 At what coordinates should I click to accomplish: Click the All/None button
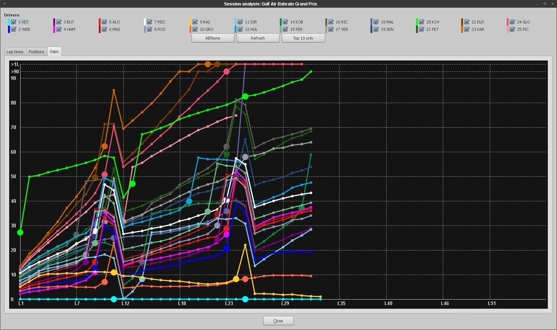click(x=213, y=38)
